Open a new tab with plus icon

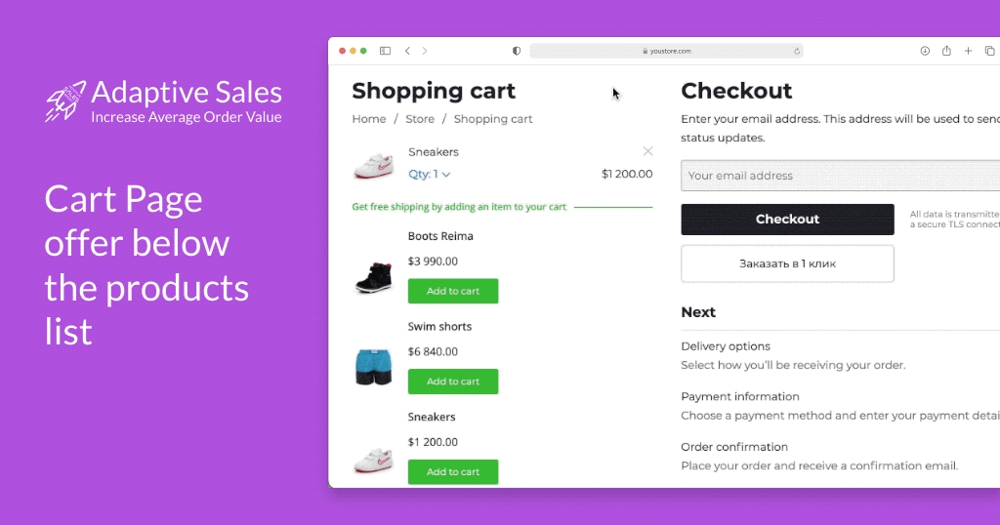(968, 51)
